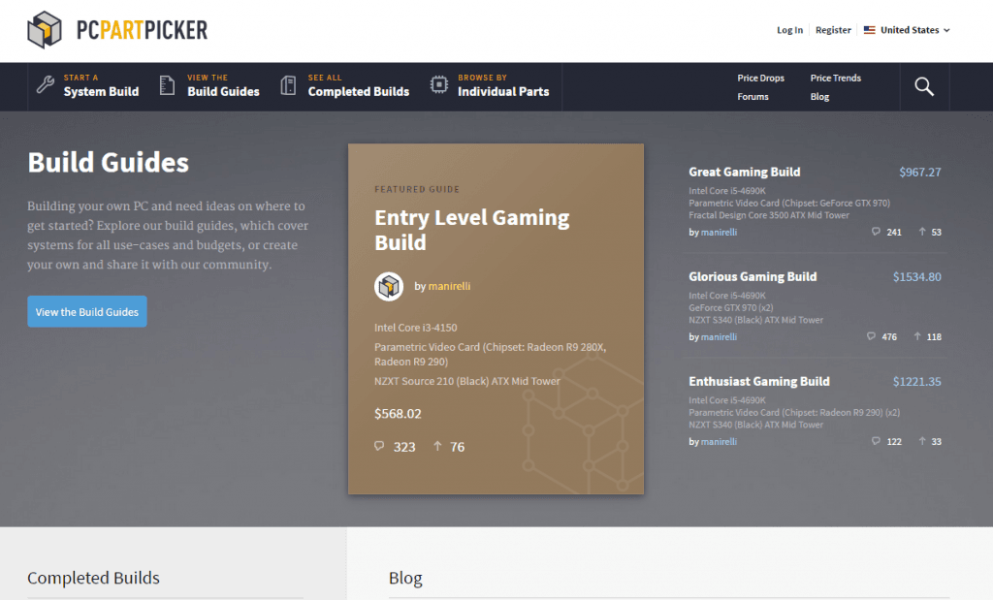Open the United States country dropdown
993x600 pixels.
(x=907, y=30)
